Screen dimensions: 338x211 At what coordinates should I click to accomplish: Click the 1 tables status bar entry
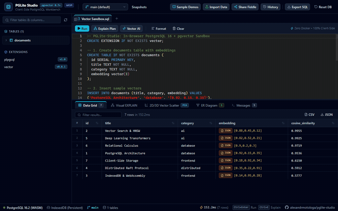tap(110, 208)
